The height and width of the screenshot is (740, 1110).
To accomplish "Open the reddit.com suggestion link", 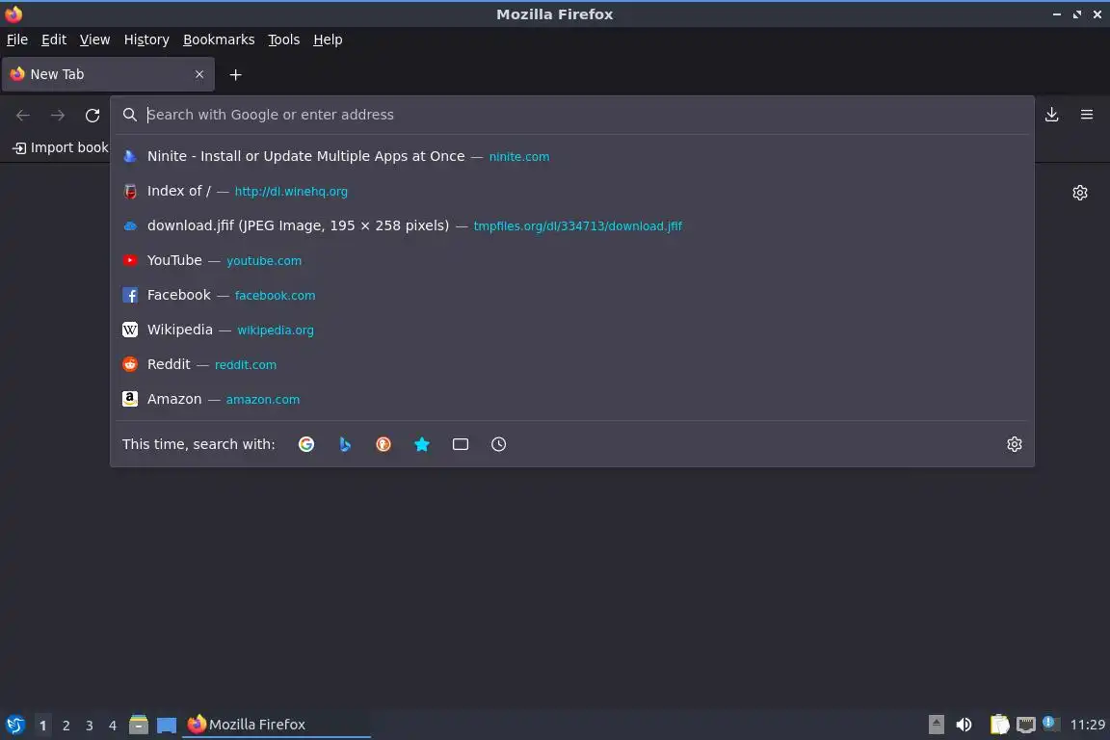I will point(246,364).
